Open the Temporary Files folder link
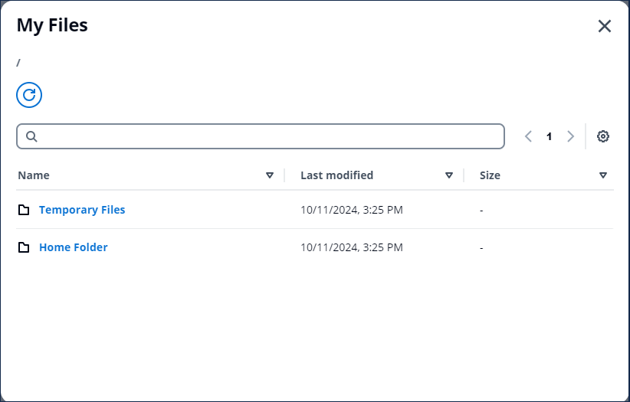 [x=82, y=210]
